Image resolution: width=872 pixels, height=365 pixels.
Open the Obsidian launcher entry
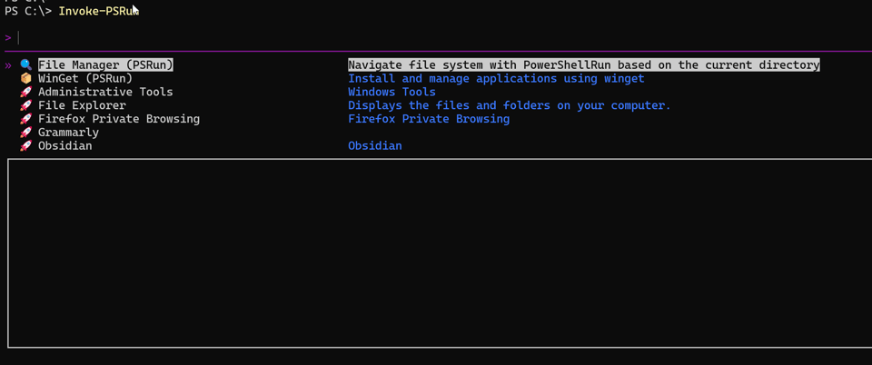[x=65, y=145]
